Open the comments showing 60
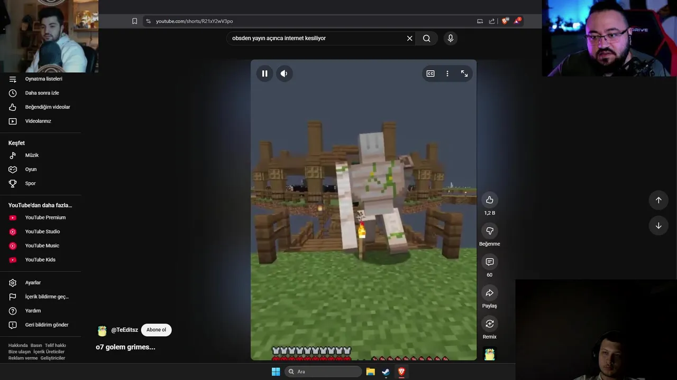This screenshot has width=677, height=380. [x=490, y=262]
